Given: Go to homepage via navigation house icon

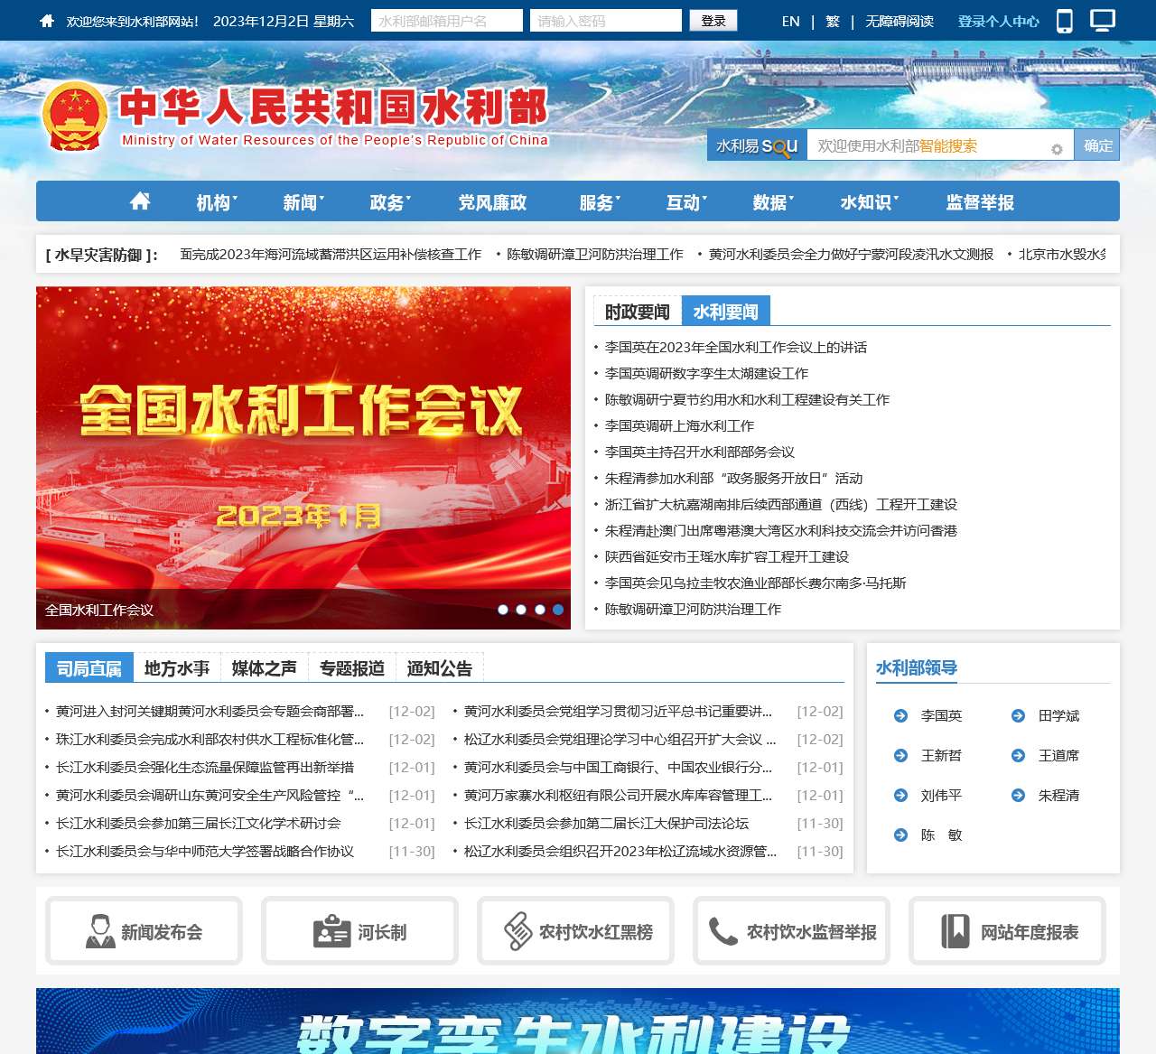Looking at the screenshot, I should click(140, 201).
